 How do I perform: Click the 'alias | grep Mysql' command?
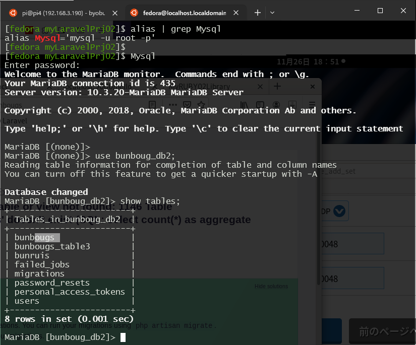coord(175,29)
